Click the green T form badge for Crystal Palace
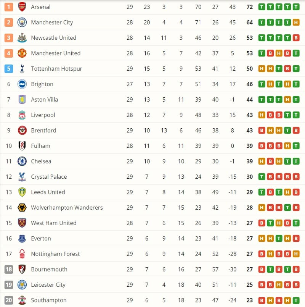The width and height of the screenshot is (305, 307). 262,177
